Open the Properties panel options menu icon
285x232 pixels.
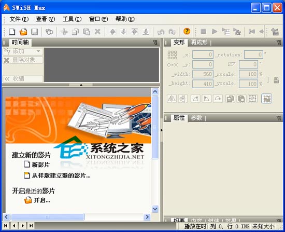279,118
